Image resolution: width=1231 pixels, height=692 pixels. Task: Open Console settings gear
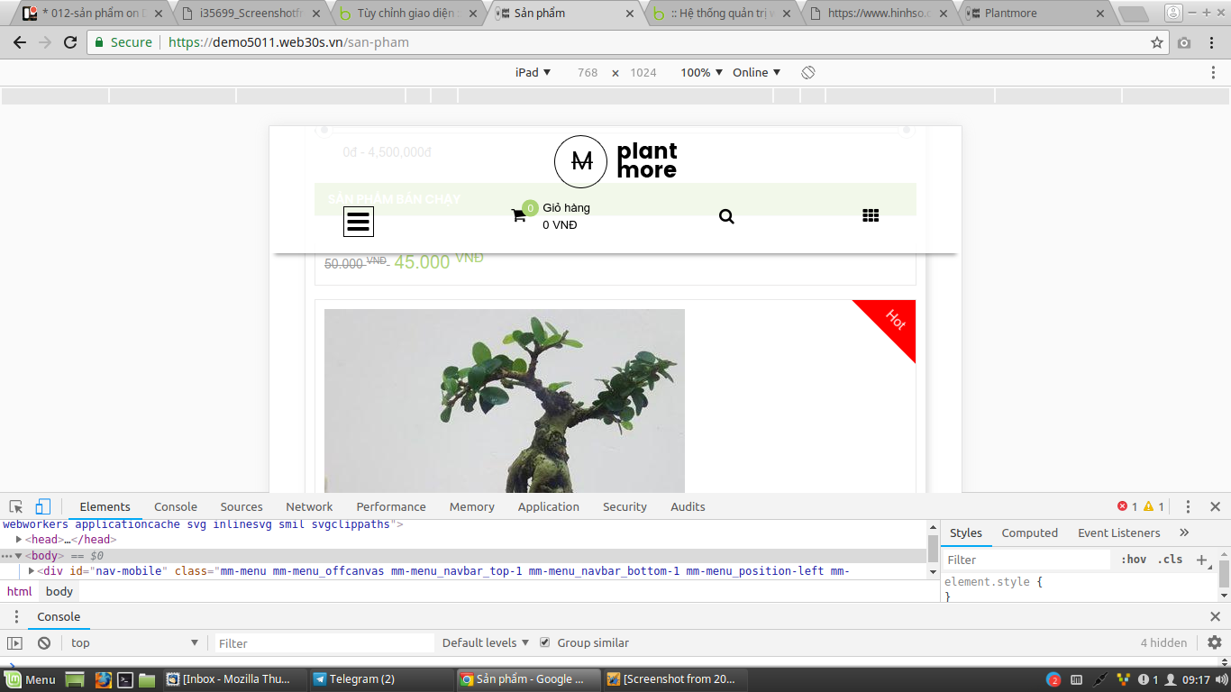pyautogui.click(x=1214, y=642)
